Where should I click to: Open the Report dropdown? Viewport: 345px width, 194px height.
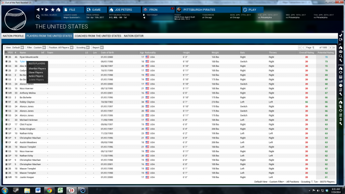click(x=97, y=47)
